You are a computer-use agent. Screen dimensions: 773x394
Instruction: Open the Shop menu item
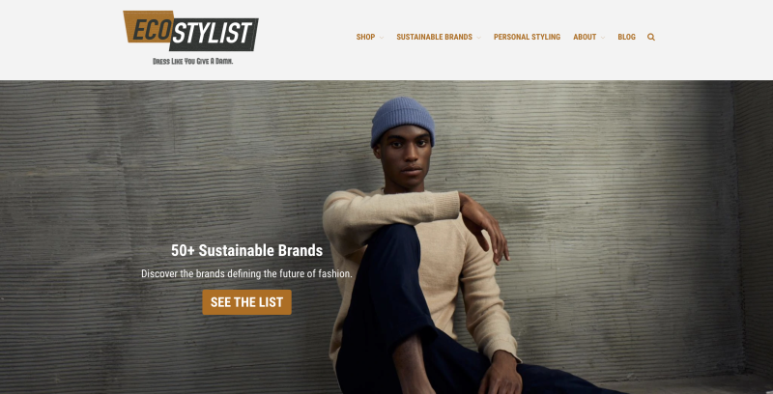coord(366,37)
